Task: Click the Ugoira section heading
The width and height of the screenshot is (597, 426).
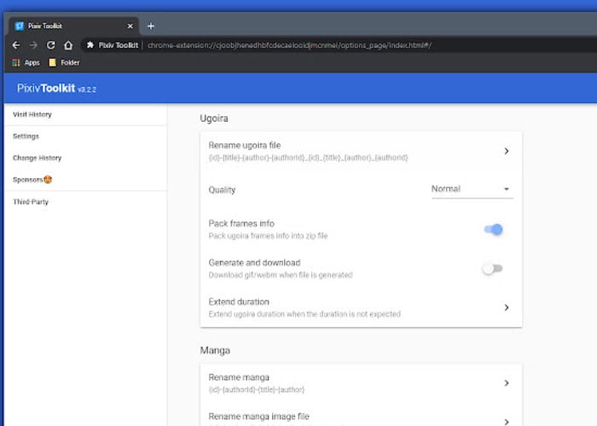Action: point(214,118)
